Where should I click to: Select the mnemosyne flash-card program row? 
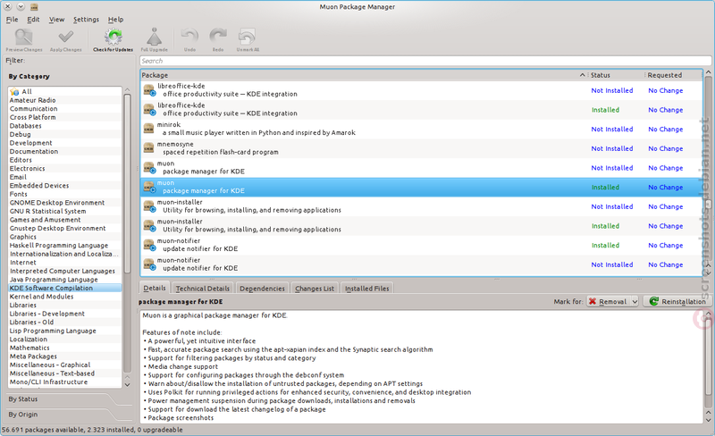tap(421, 148)
